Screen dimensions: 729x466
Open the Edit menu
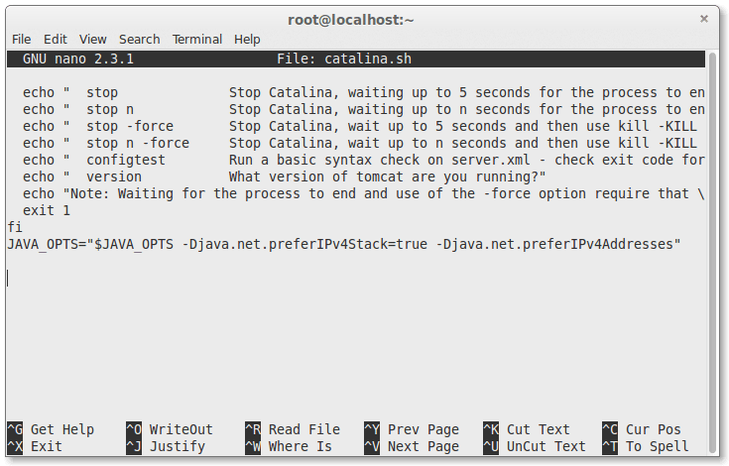point(56,39)
